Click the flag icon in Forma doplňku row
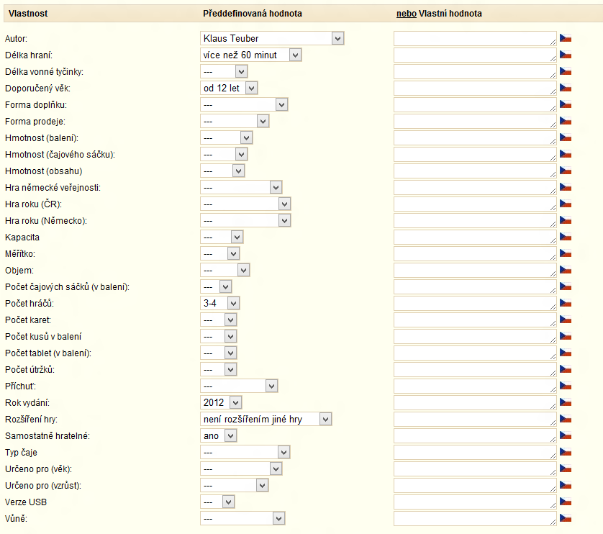This screenshot has height=534, width=603. click(566, 104)
